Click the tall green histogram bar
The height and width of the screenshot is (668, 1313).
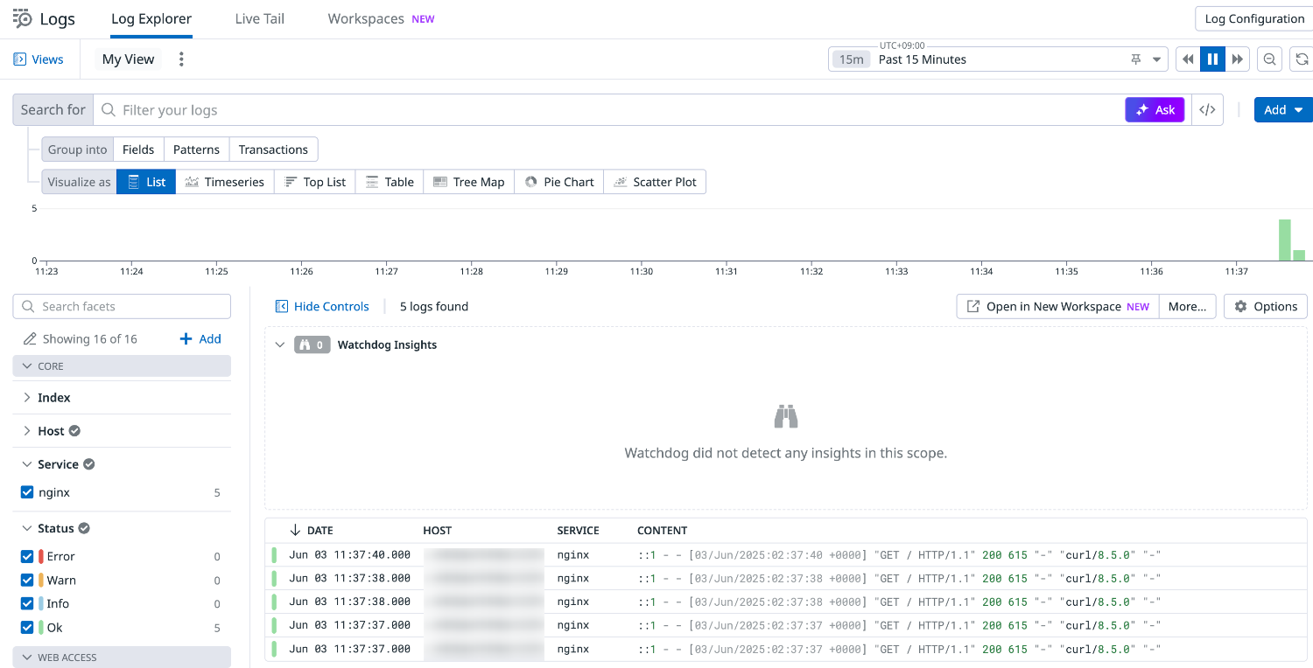pyautogui.click(x=1285, y=240)
